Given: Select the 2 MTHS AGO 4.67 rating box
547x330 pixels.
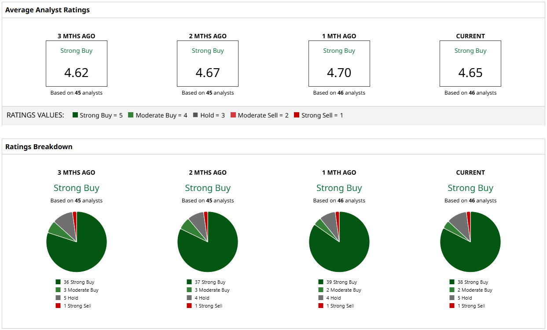Looking at the screenshot, I should coord(208,63).
